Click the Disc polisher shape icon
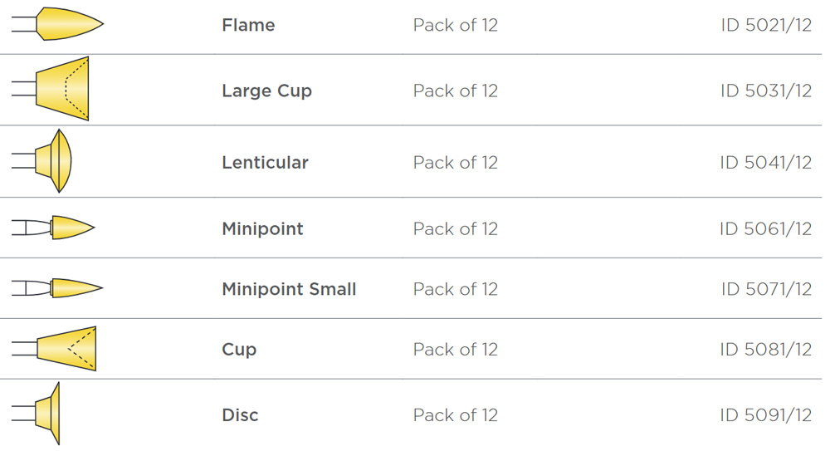This screenshot has height=451, width=830. click(x=48, y=414)
